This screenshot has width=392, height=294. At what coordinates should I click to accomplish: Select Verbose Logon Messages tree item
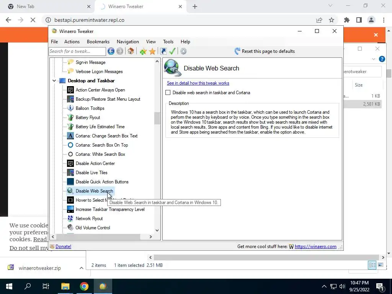99,72
